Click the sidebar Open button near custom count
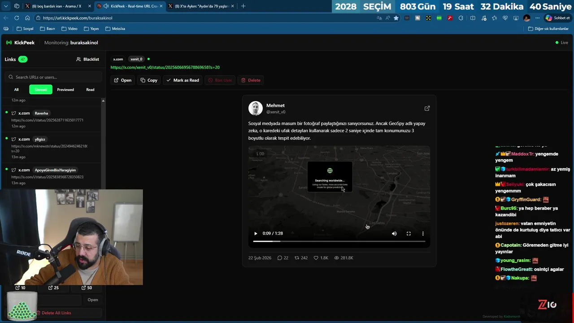This screenshot has height=323, width=574. click(x=93, y=300)
